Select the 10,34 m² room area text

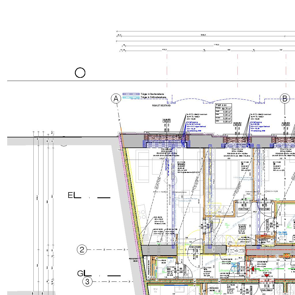pos(277,168)
